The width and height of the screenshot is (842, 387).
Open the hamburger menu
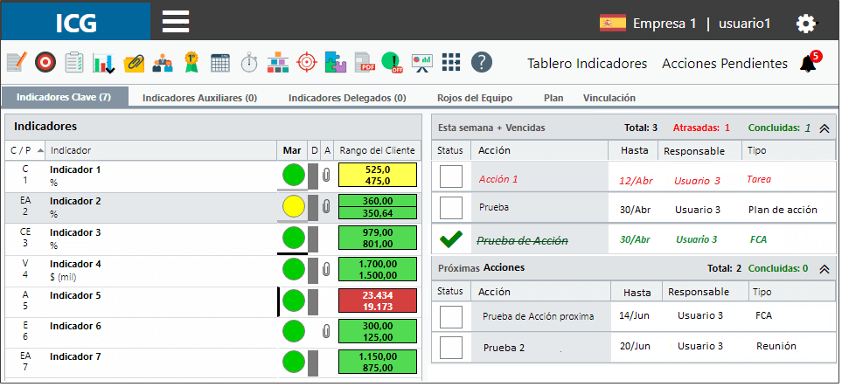coord(176,22)
